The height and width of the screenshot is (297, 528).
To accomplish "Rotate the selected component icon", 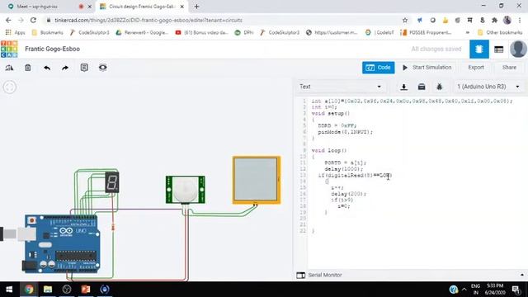I will point(9,68).
